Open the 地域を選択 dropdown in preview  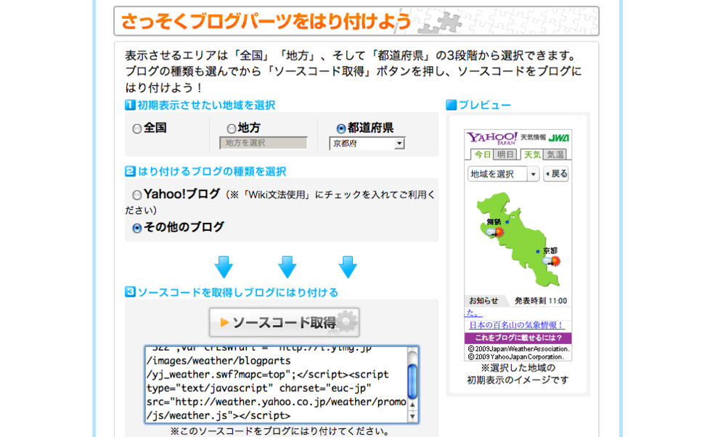[x=503, y=174]
